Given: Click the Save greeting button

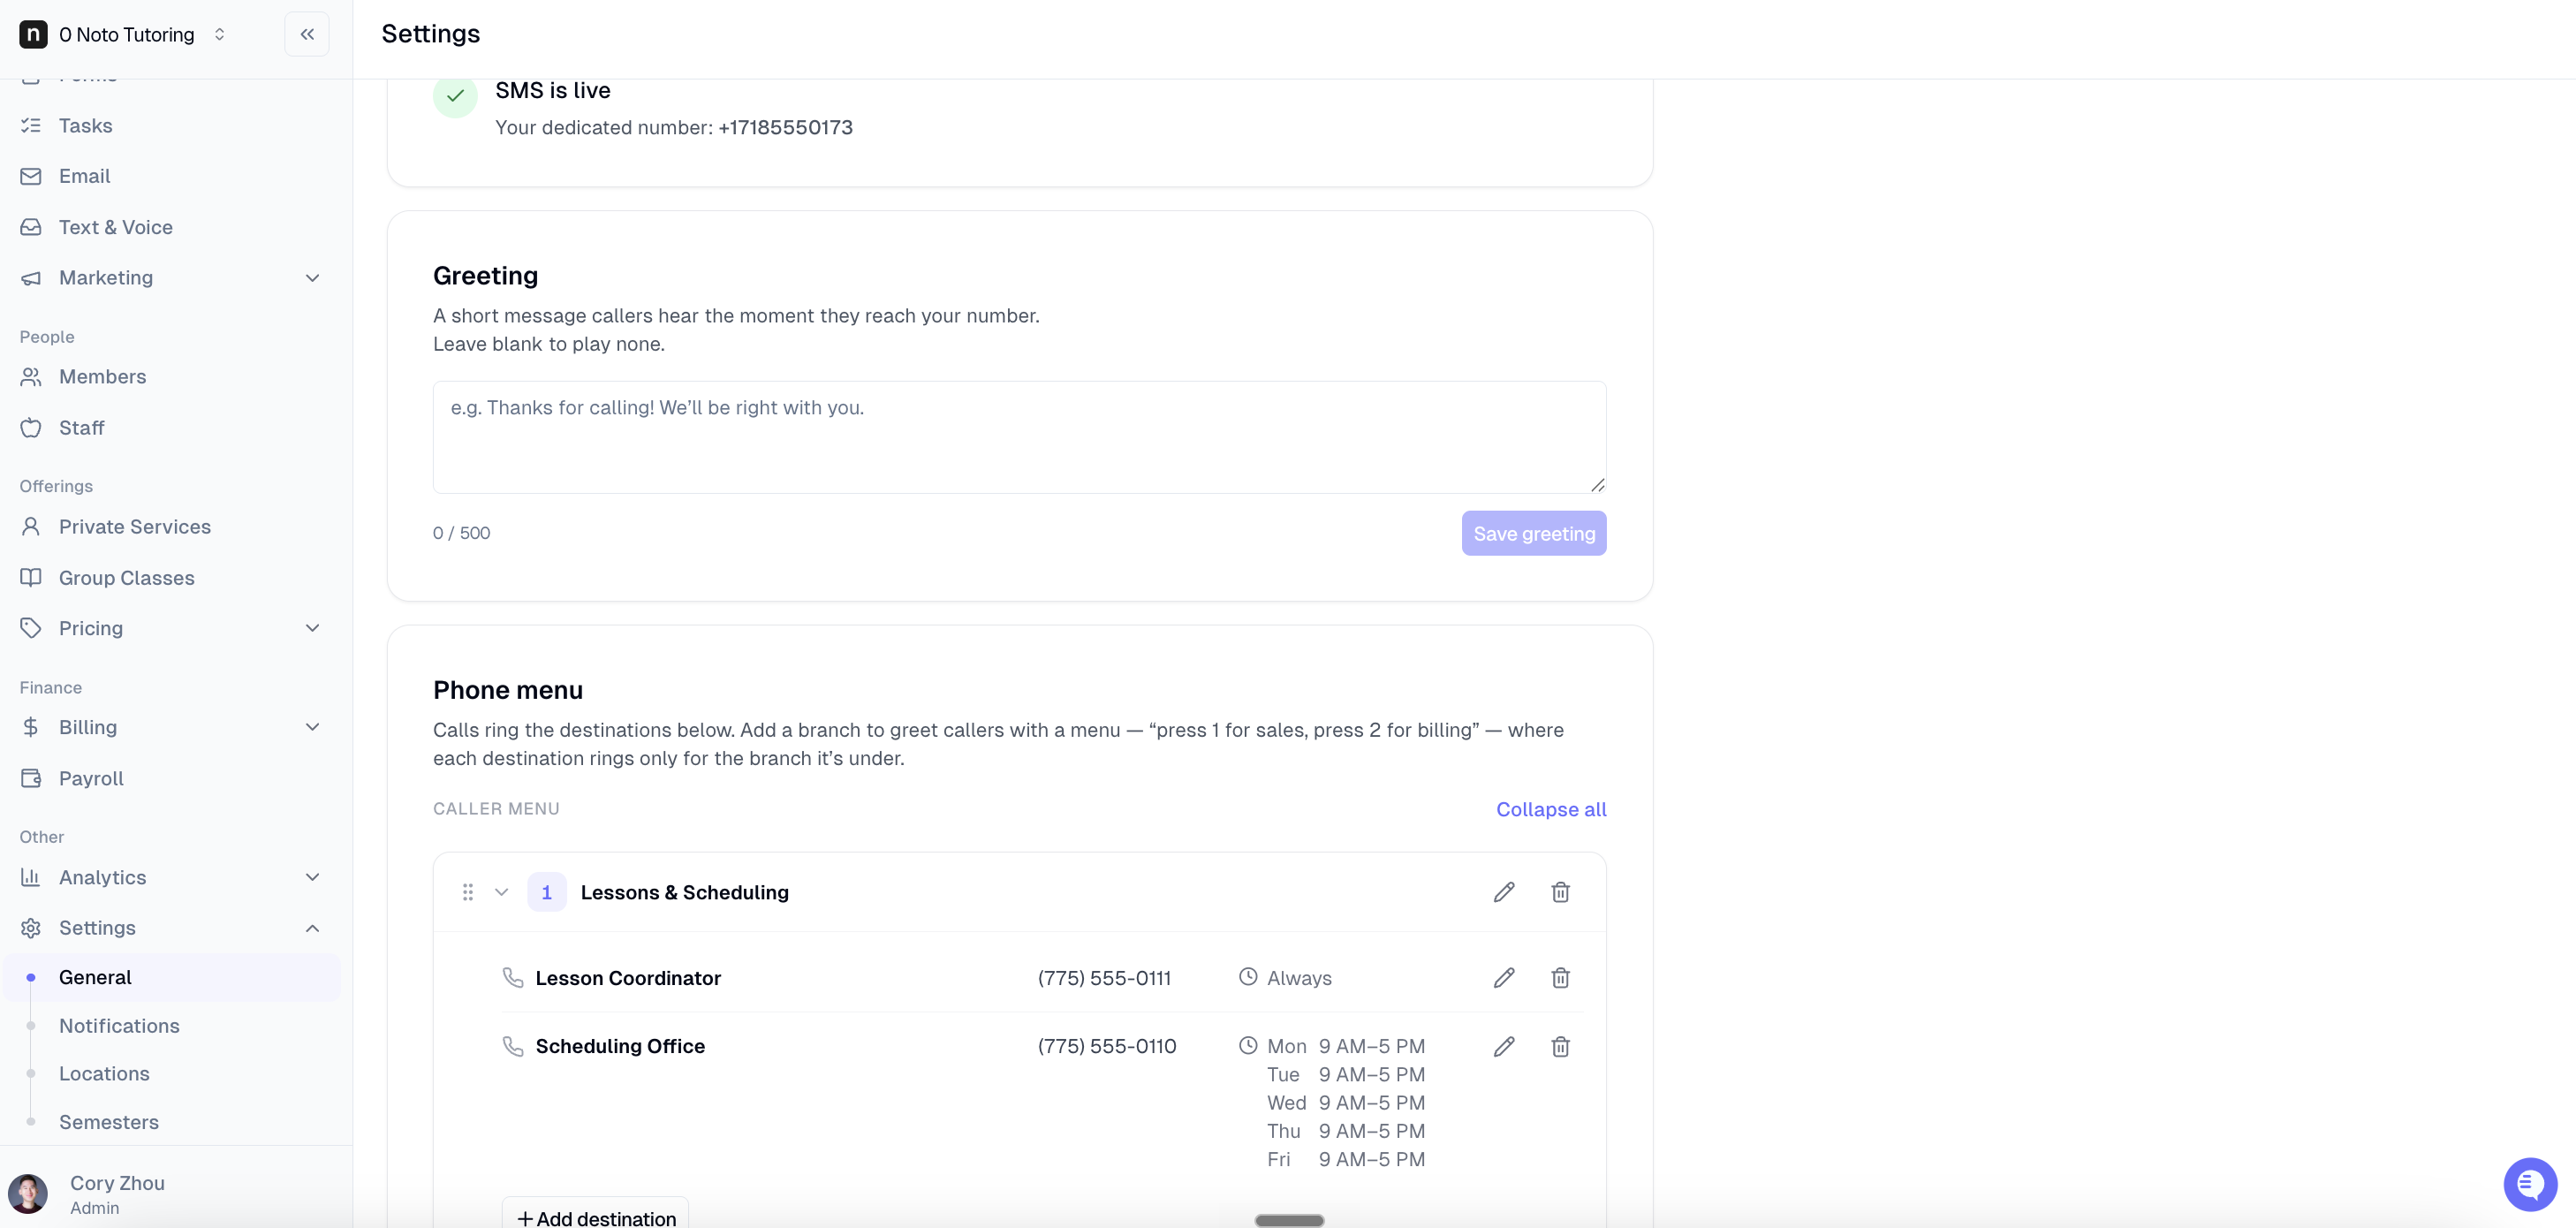Looking at the screenshot, I should (x=1534, y=533).
